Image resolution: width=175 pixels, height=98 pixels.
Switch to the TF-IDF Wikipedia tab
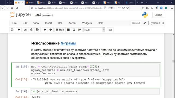coord(52,2)
